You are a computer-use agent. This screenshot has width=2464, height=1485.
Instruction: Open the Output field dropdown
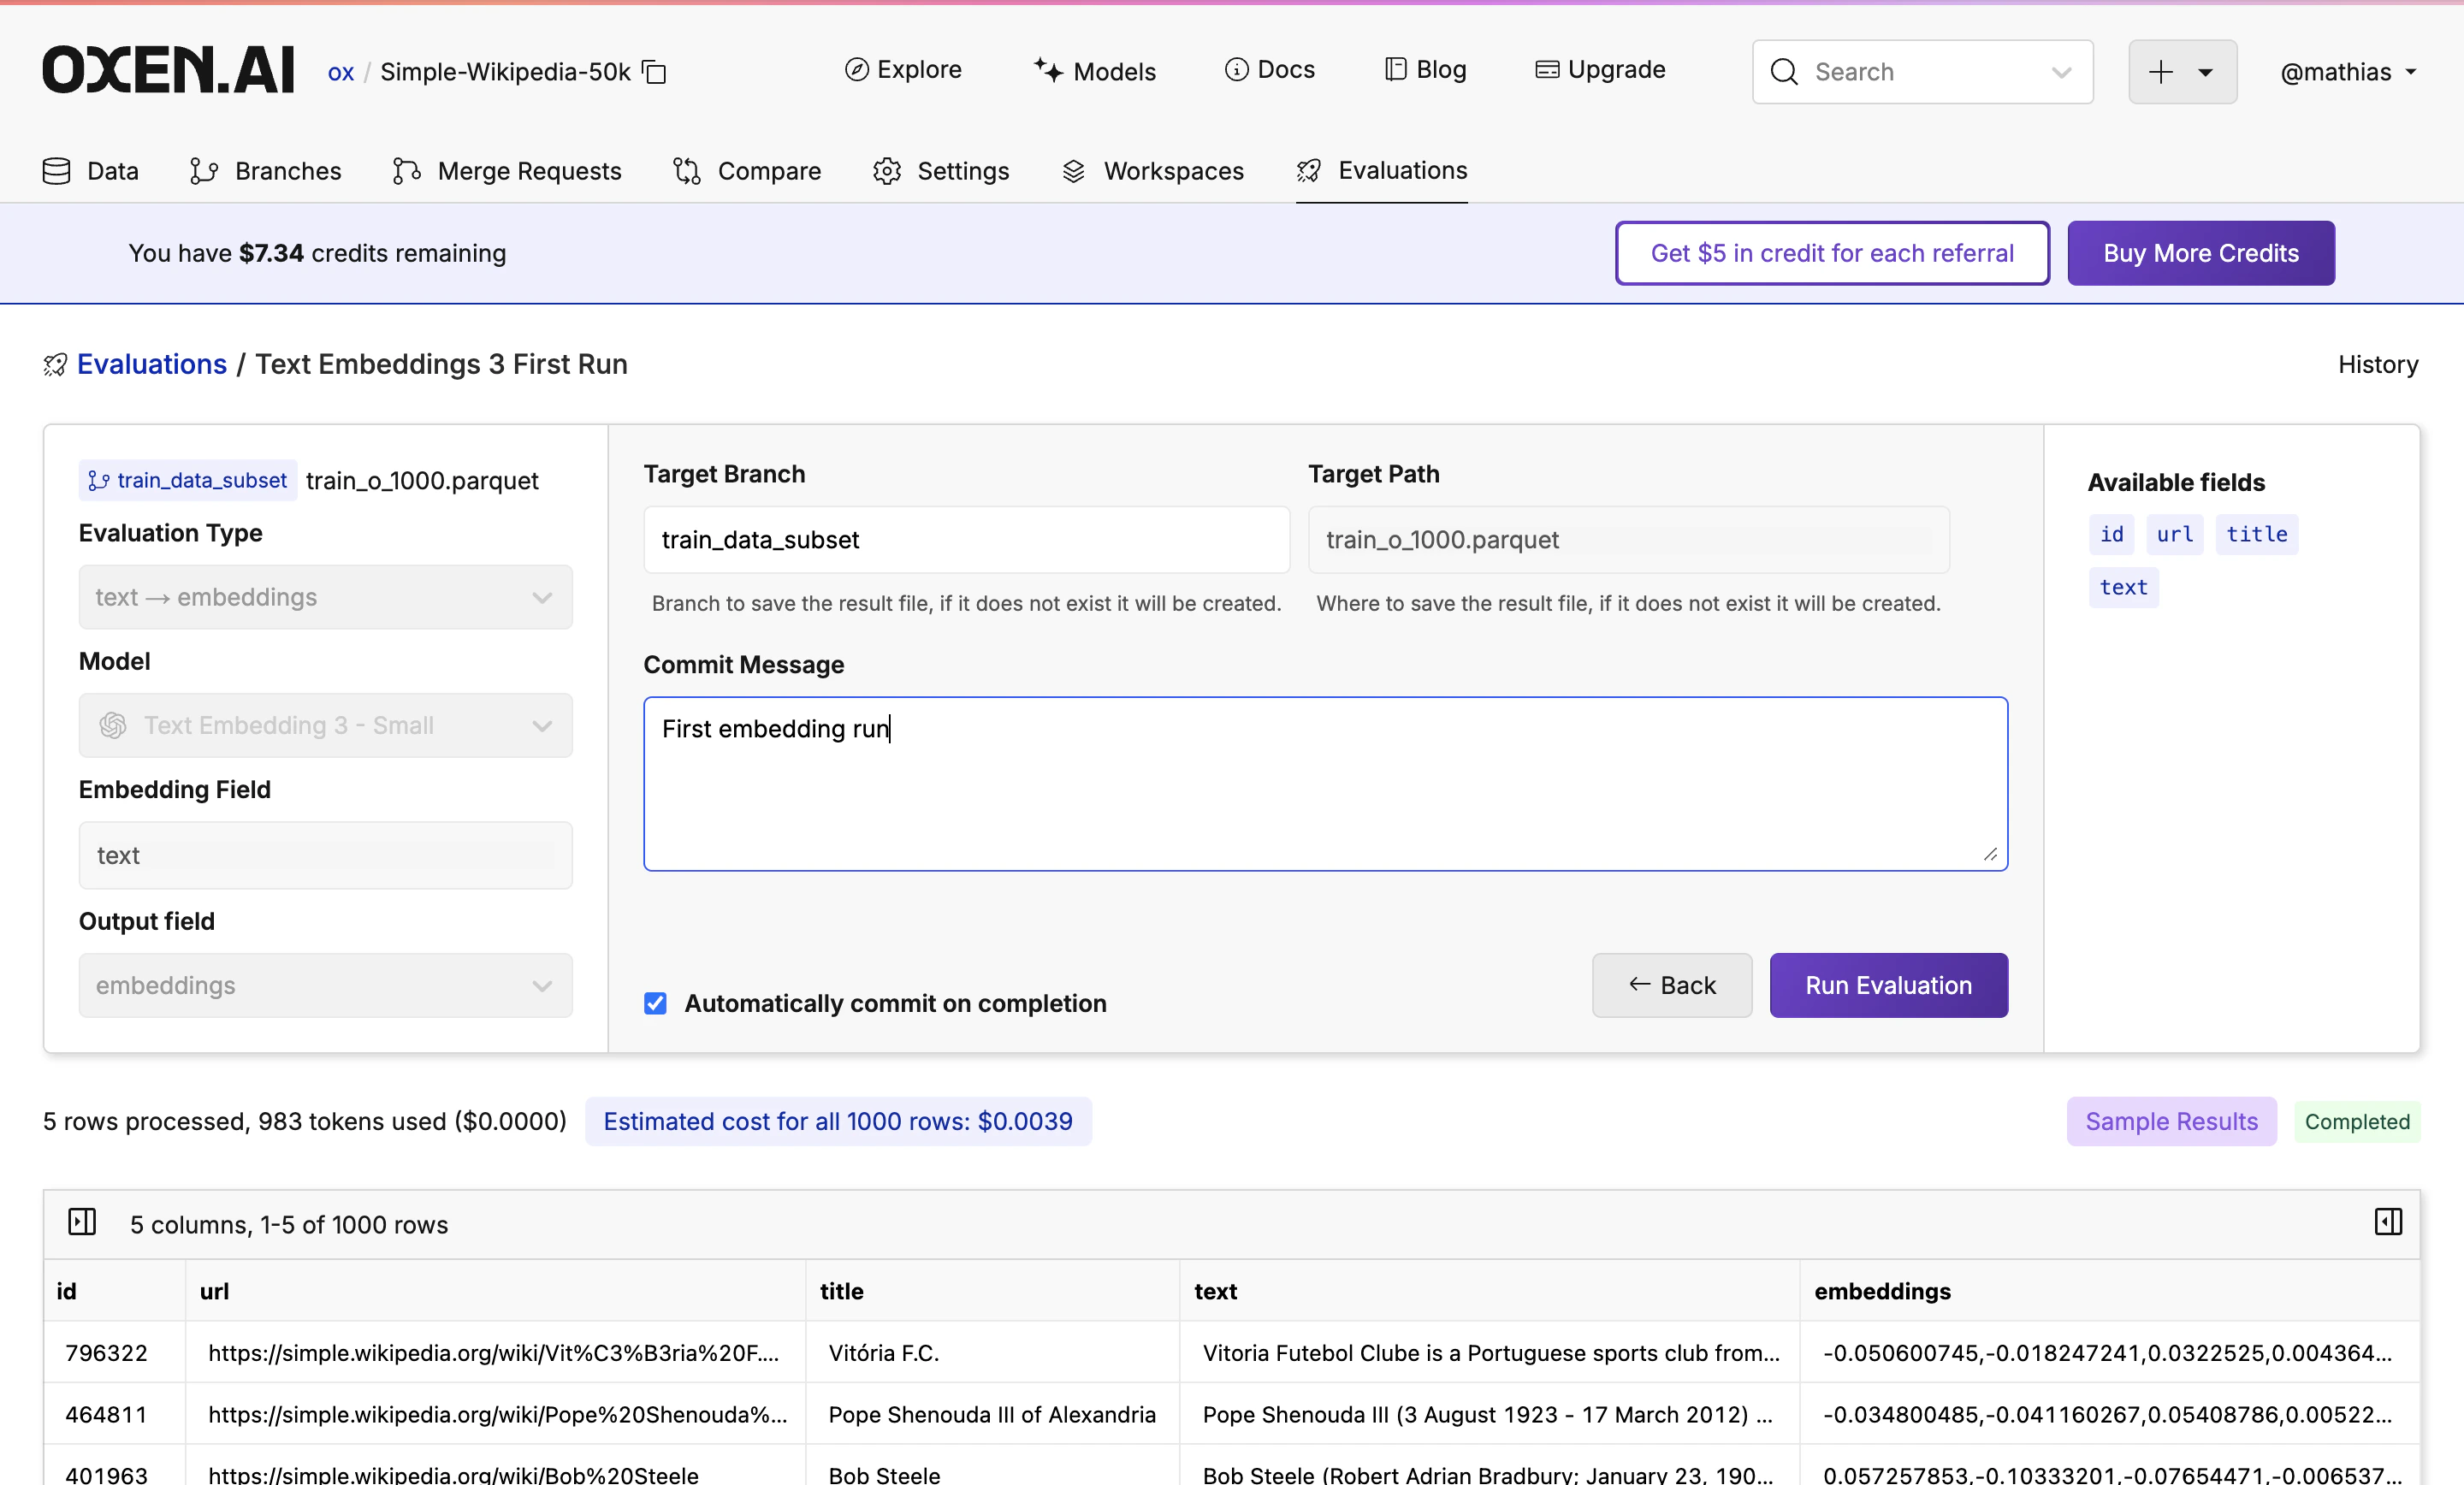coord(325,986)
